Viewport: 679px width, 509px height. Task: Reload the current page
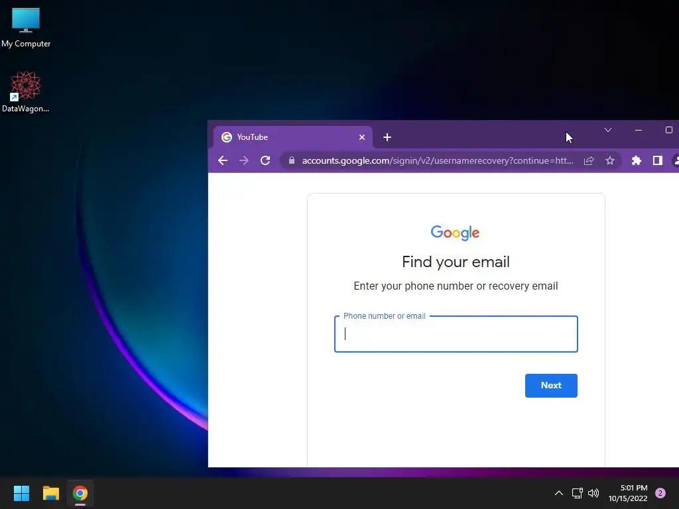[265, 160]
